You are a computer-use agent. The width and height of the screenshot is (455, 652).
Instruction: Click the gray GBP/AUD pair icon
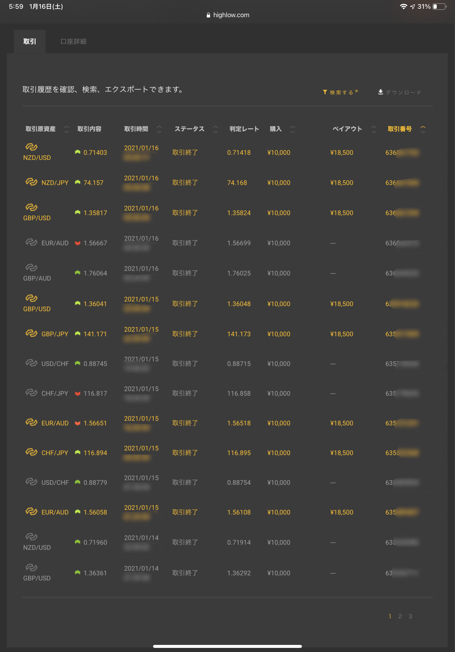(31, 267)
